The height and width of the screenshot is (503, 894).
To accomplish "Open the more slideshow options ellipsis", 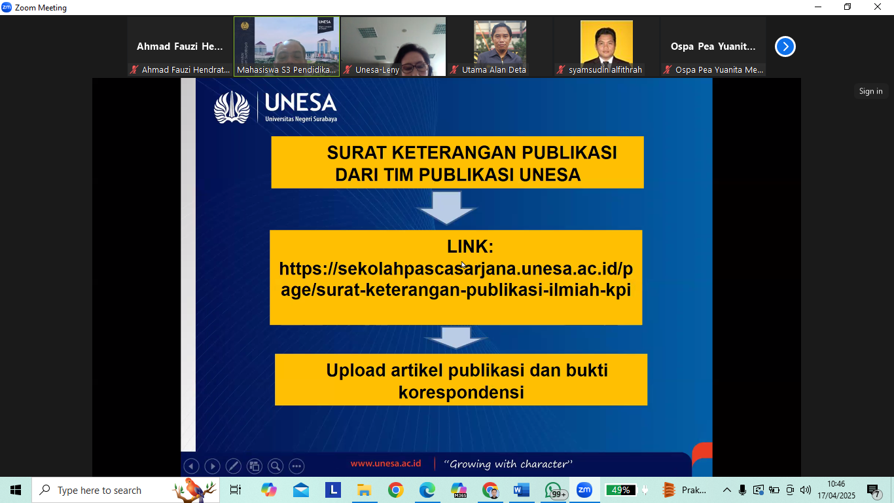I will 296,466.
